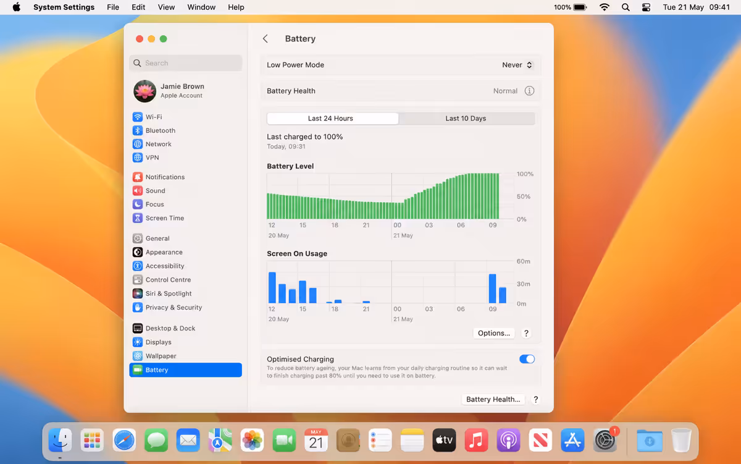Open Podcasts app in Dock
The image size is (741, 464).
(508, 440)
